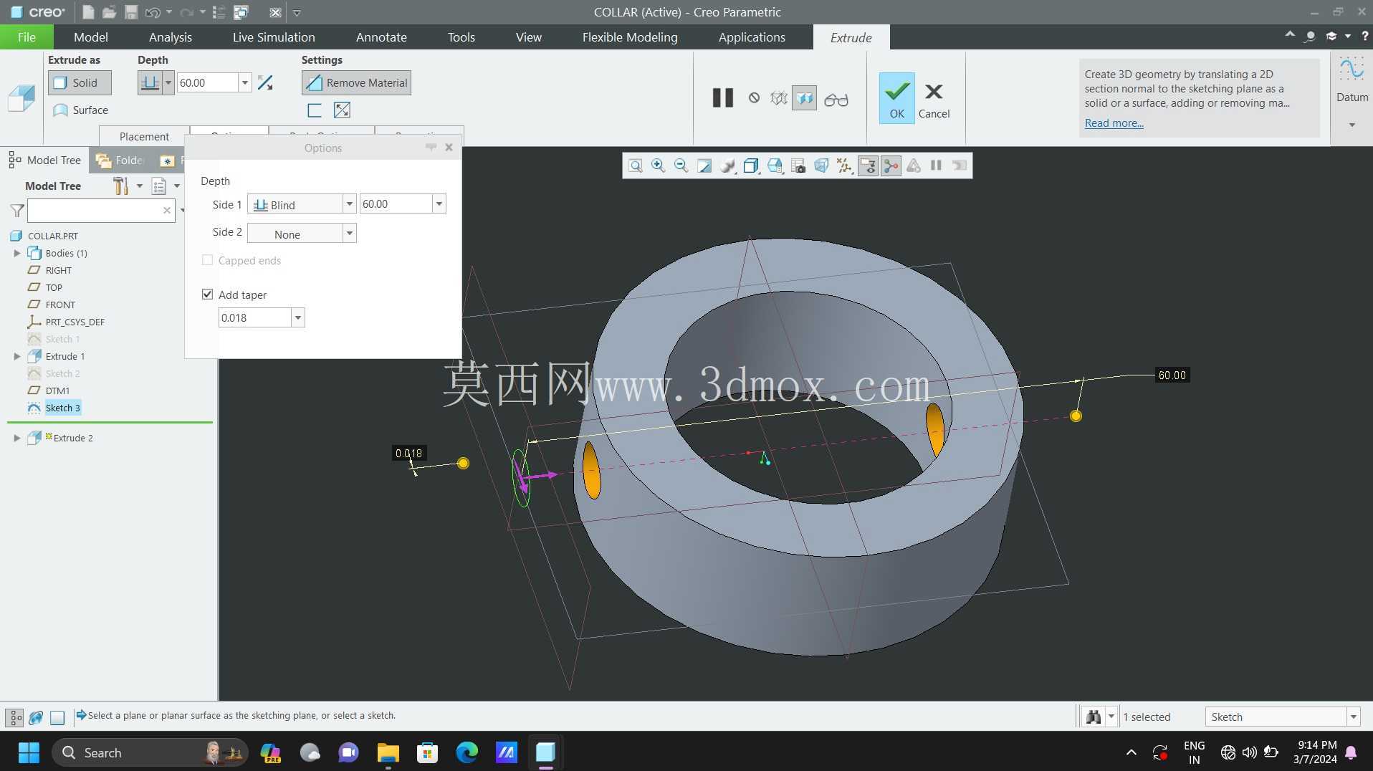Click the Zoom In magnifier icon
The height and width of the screenshot is (771, 1373).
pos(658,166)
